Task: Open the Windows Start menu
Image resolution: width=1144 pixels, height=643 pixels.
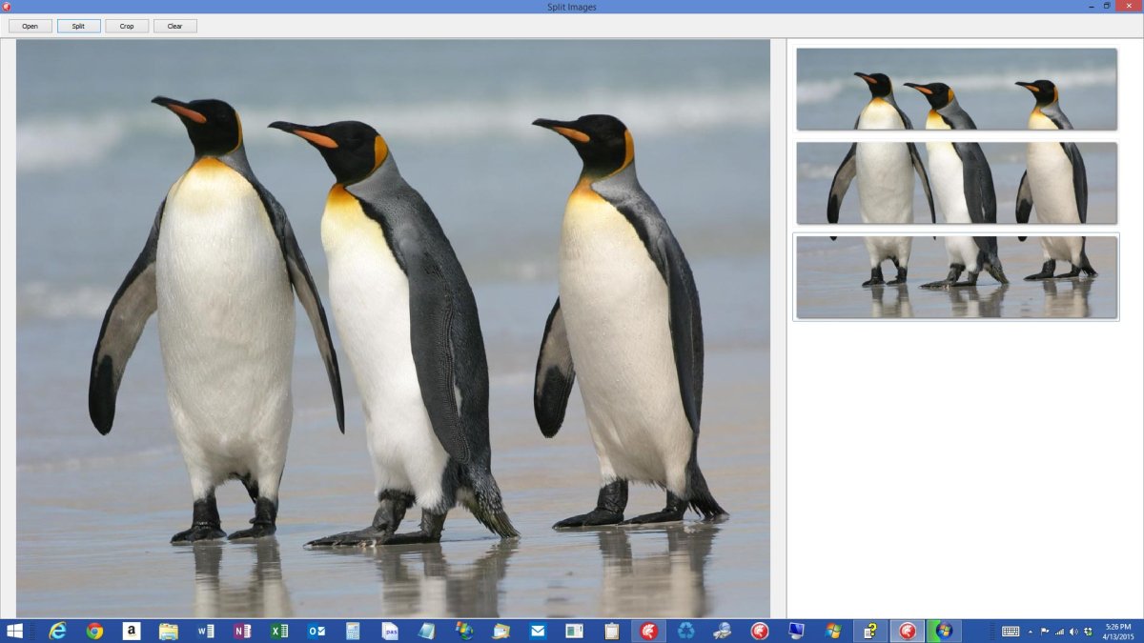Action: (x=15, y=631)
